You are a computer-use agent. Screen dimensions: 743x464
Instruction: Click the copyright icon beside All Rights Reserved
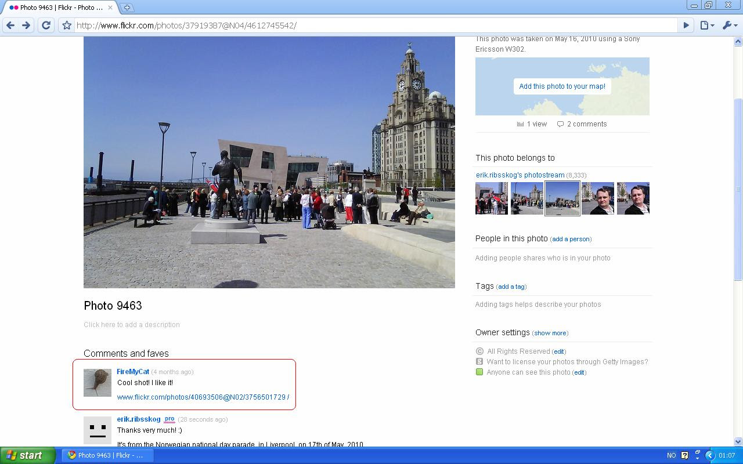point(479,351)
